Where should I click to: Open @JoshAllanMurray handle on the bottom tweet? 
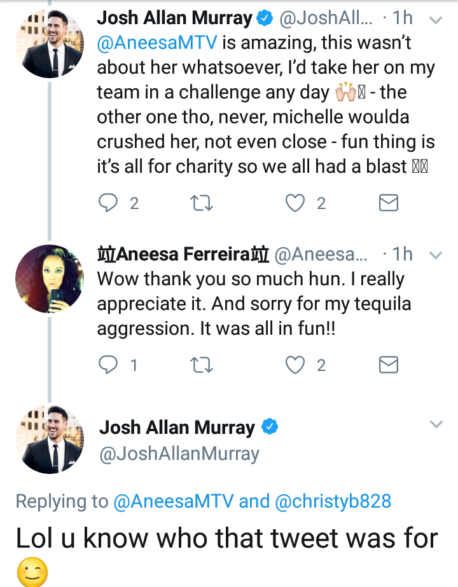point(179,454)
